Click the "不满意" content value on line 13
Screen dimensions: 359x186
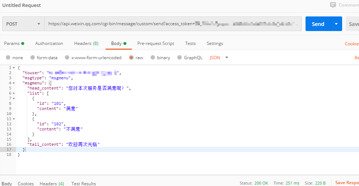click(x=73, y=129)
